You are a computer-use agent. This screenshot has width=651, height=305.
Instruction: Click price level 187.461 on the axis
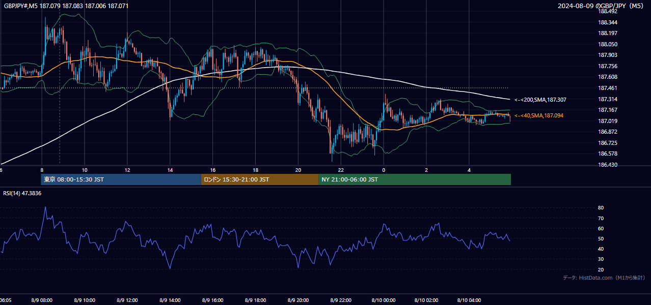pos(608,88)
